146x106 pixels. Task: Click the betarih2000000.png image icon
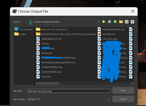tap(38, 72)
